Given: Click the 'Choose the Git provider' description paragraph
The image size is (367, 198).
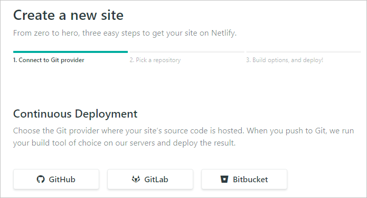Looking at the screenshot, I should [184, 137].
